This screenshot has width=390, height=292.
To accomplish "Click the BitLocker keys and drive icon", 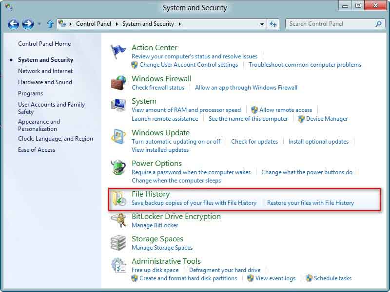I will 118,220.
